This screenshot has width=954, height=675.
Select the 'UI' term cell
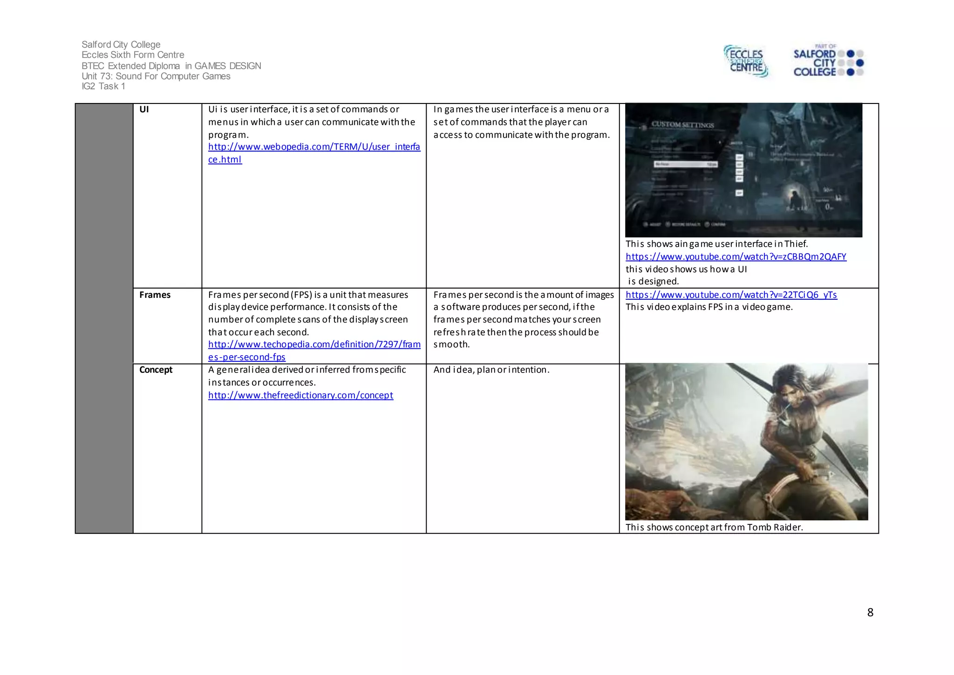click(x=167, y=196)
